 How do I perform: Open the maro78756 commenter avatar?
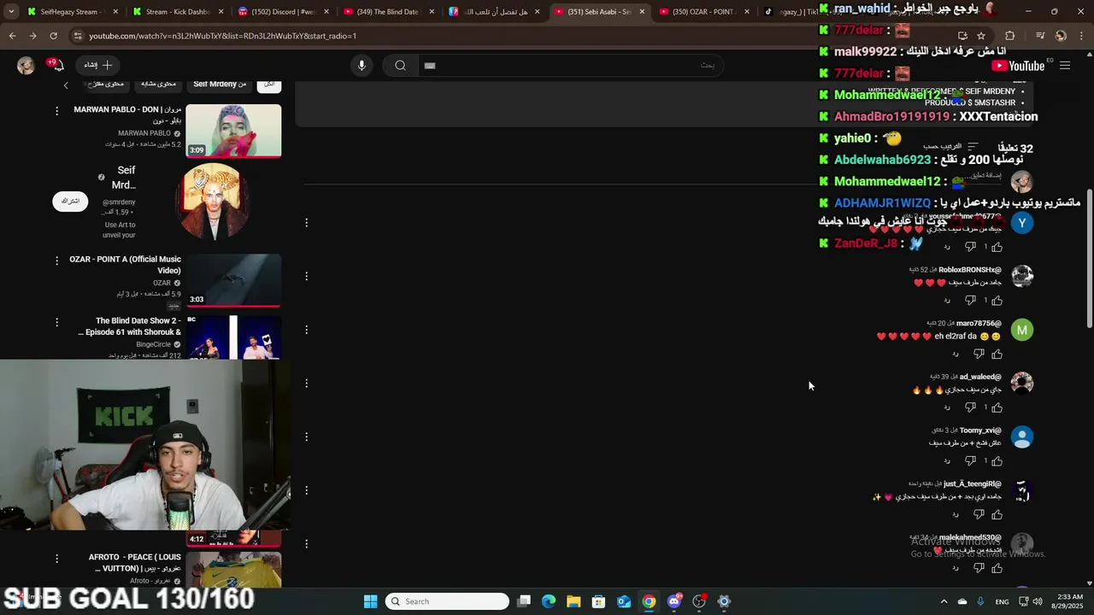[1022, 330]
